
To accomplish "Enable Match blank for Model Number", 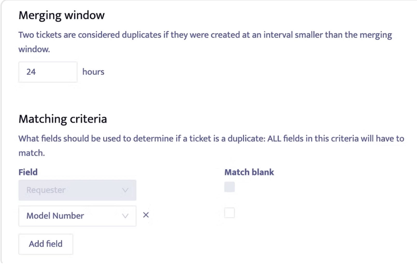I will pyautogui.click(x=229, y=213).
